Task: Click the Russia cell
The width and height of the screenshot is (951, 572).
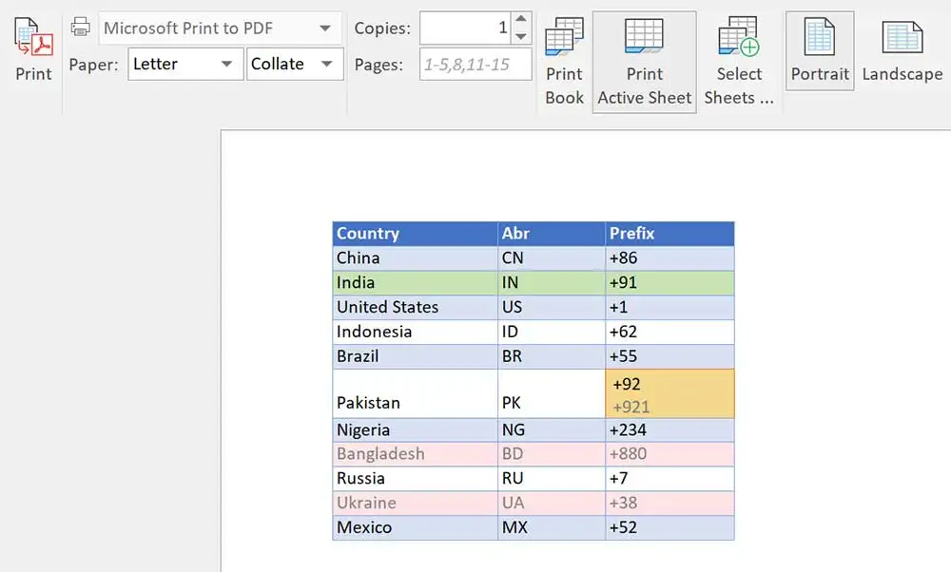Action: click(416, 479)
